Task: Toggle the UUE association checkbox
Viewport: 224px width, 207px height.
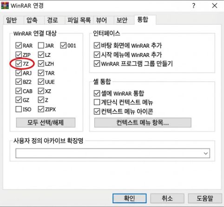Action: tap(41, 82)
